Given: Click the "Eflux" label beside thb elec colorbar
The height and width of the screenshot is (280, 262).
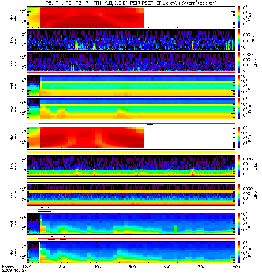Looking at the screenshot, I should (x=253, y=40).
